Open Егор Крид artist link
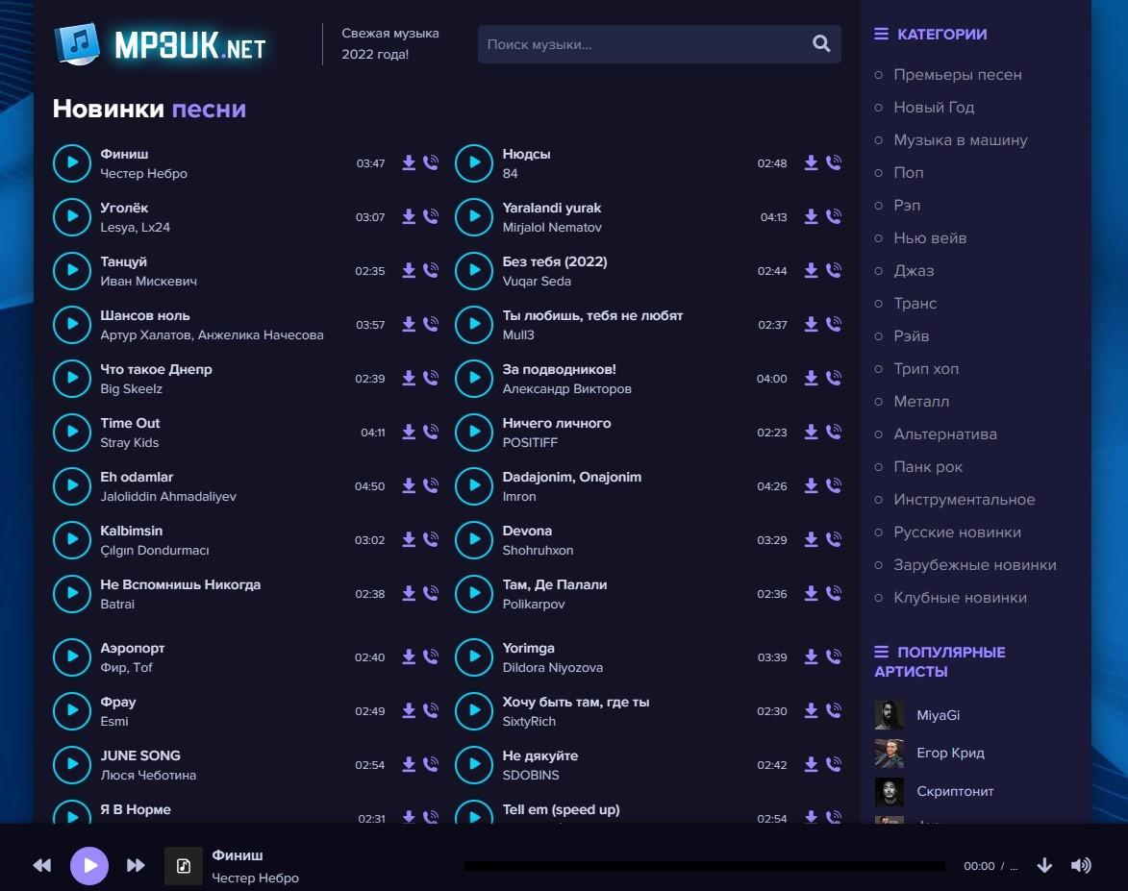This screenshot has width=1128, height=891. pyautogui.click(x=950, y=753)
